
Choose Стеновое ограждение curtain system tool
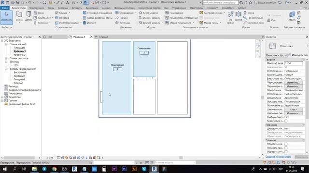point(98,13)
